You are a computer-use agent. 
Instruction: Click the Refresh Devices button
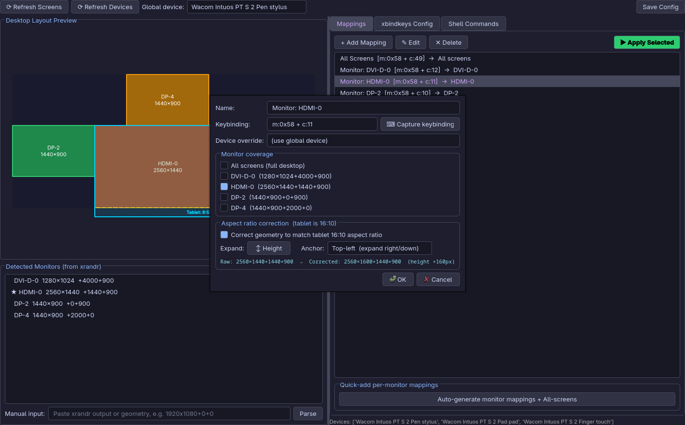click(105, 7)
